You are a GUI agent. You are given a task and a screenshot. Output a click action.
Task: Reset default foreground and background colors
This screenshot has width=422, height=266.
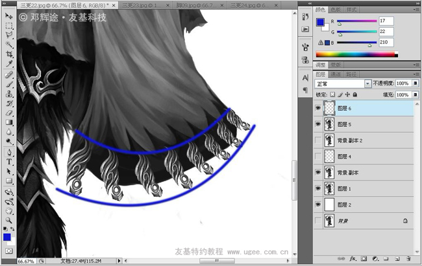(x=5, y=229)
